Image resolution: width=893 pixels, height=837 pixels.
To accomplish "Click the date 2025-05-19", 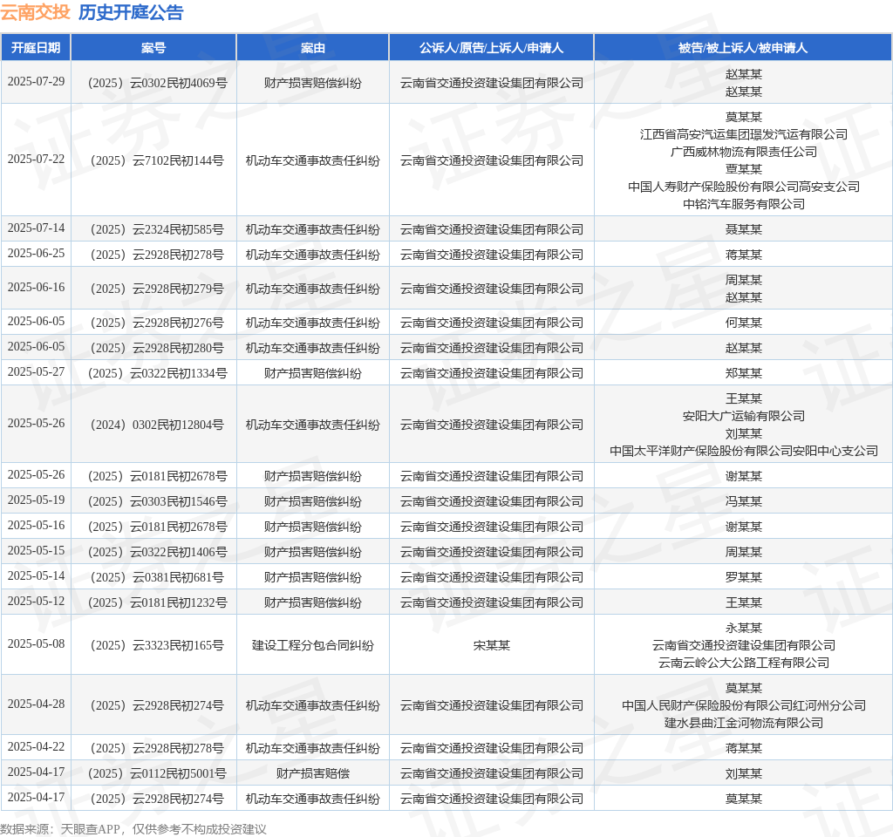I will click(36, 500).
